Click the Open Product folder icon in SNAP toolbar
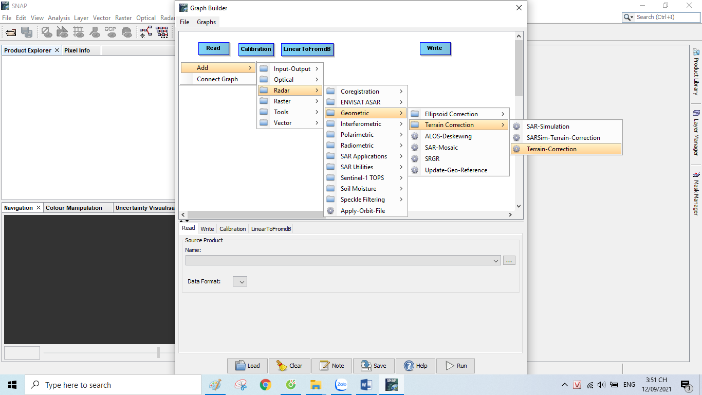Viewport: 702px width, 395px height. click(x=11, y=32)
